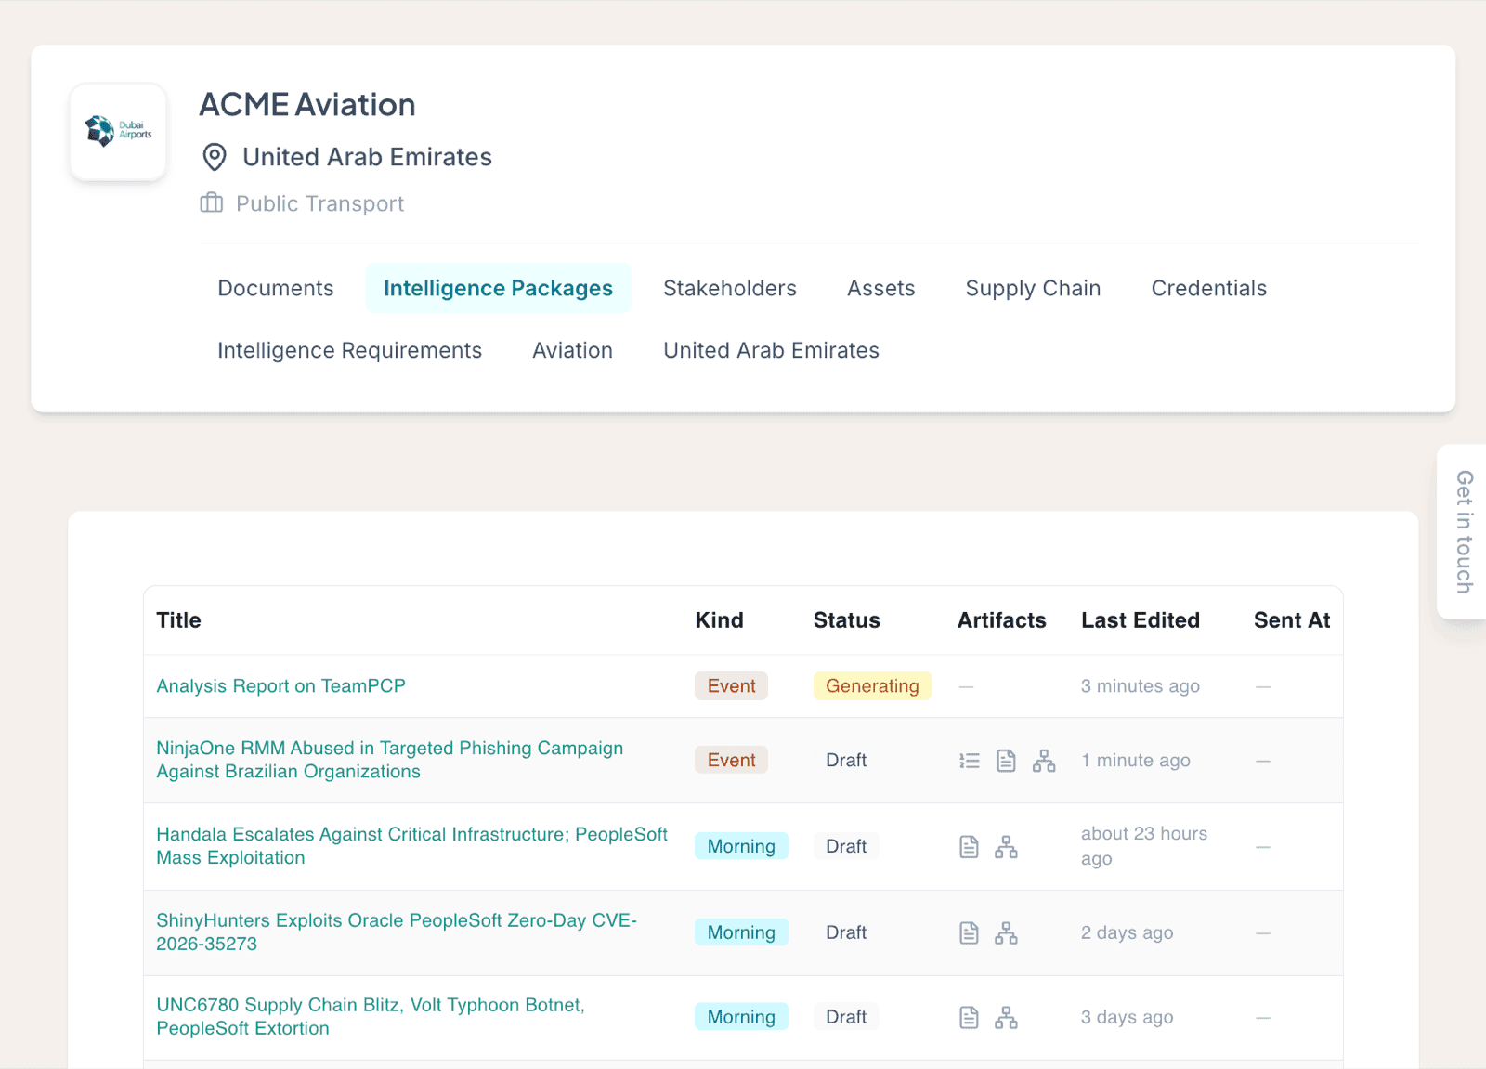This screenshot has height=1069, width=1486.
Task: Click the Public Transport sector label
Action: pyautogui.click(x=320, y=203)
